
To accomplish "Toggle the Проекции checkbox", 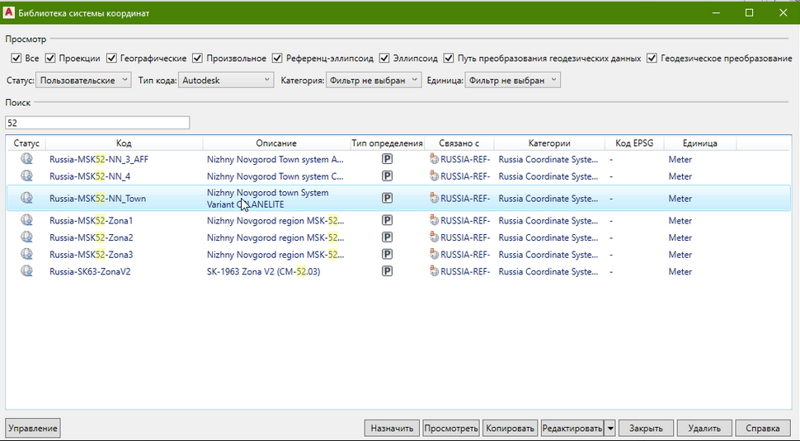I will click(x=50, y=59).
